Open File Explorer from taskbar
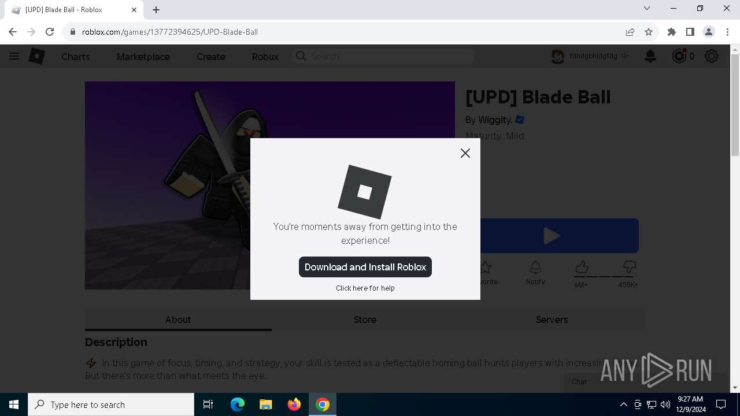Image resolution: width=740 pixels, height=416 pixels. 265,404
